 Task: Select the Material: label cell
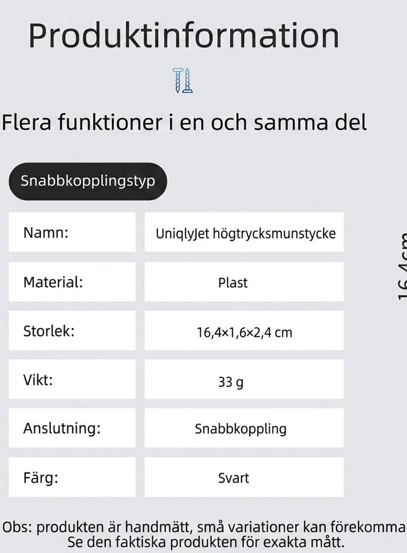click(72, 281)
